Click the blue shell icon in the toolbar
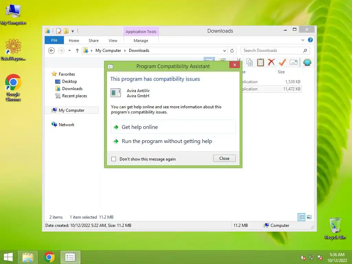 point(307,62)
